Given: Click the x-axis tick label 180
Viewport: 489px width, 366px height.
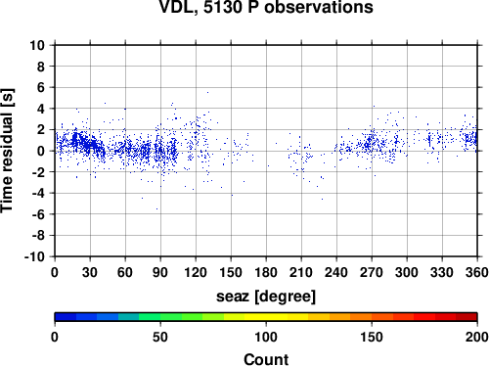Looking at the screenshot, I should click(266, 272).
